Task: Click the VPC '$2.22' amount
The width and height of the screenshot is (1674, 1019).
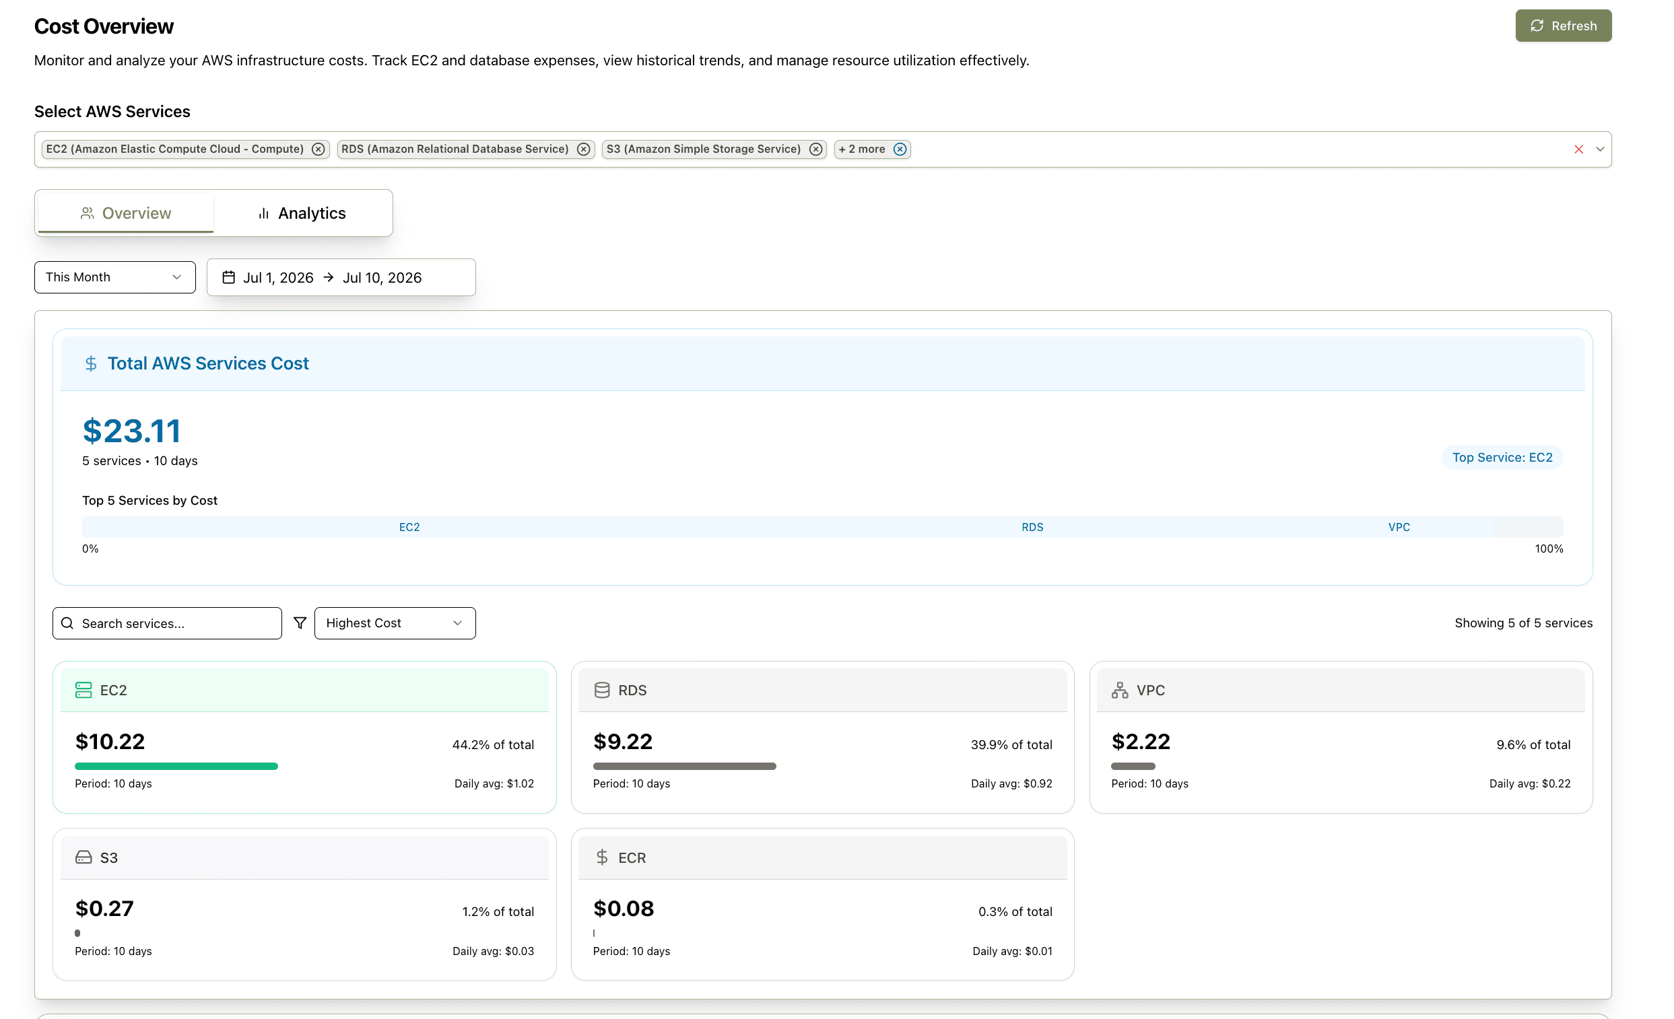Action: 1141,742
